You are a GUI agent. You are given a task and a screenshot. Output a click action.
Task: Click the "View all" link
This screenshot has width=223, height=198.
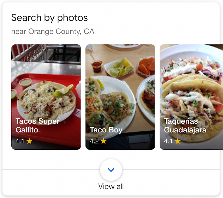111,186
